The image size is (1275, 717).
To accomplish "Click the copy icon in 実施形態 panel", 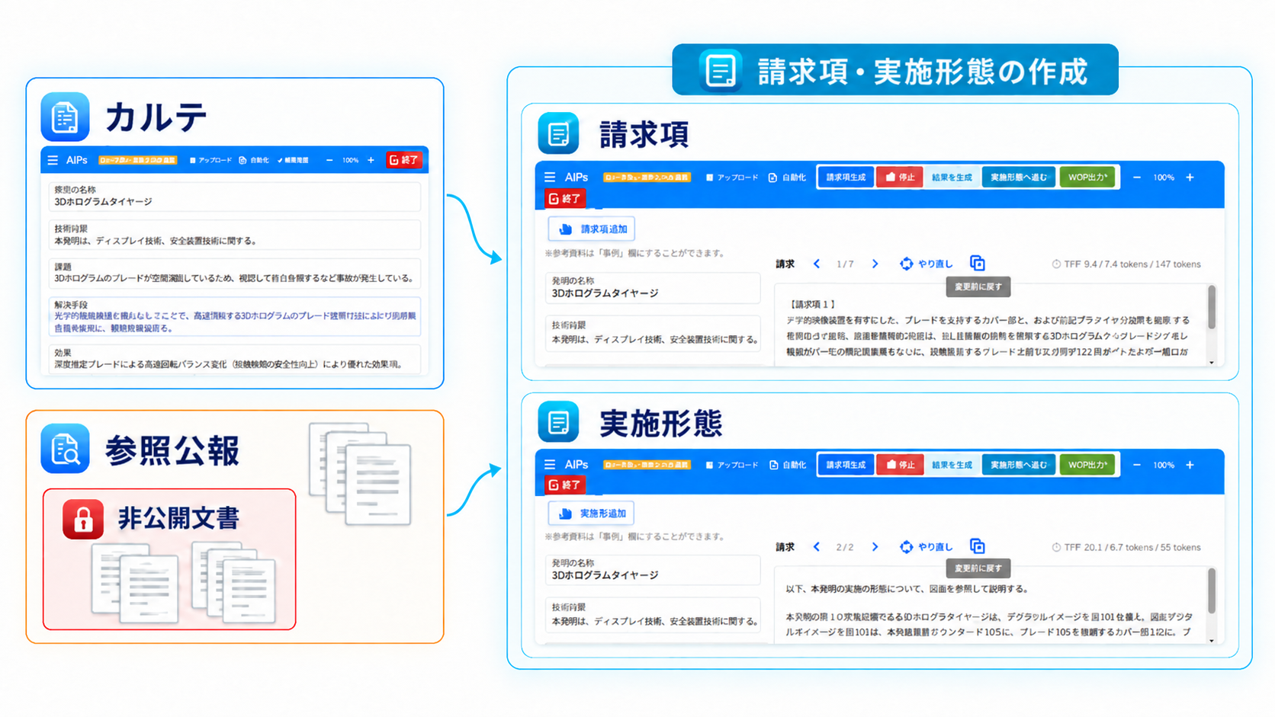I will pyautogui.click(x=978, y=546).
